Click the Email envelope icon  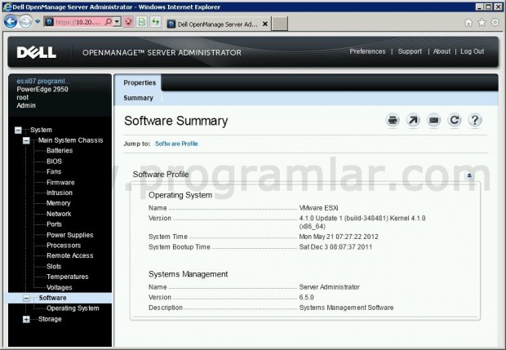pyautogui.click(x=433, y=120)
